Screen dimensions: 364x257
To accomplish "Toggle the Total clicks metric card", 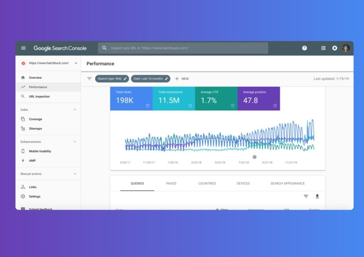I will point(131,99).
